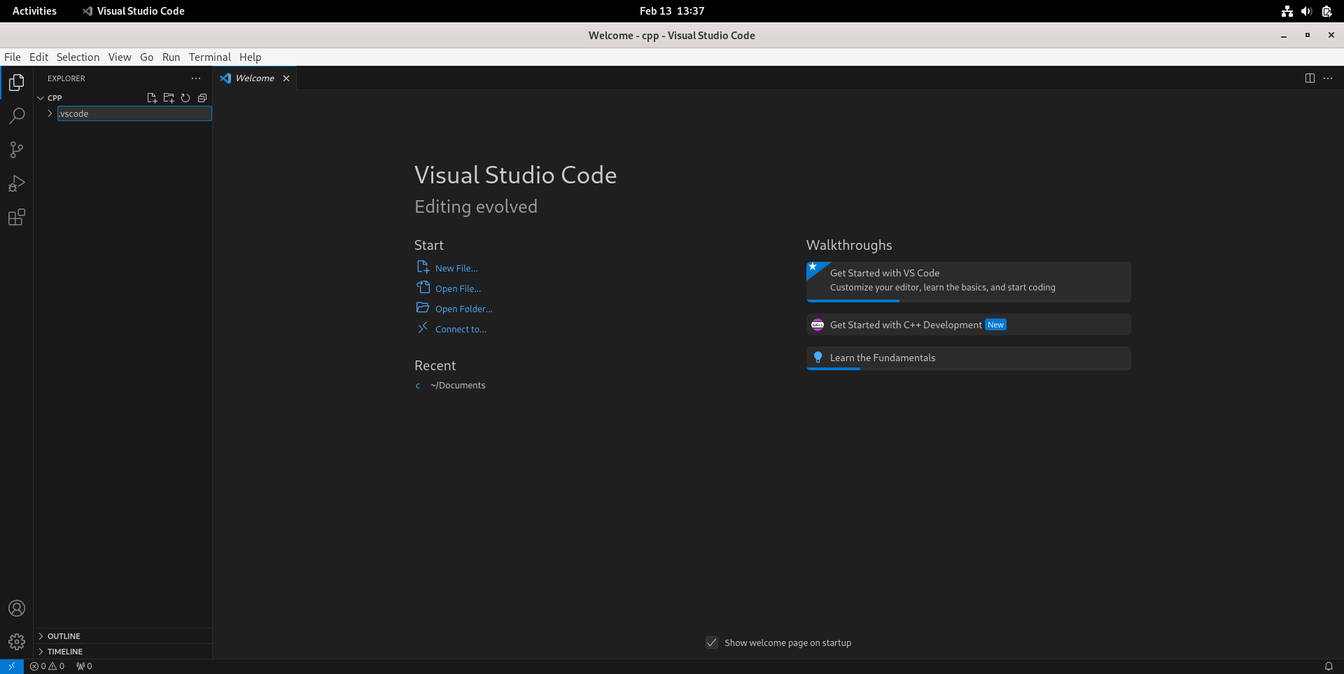Open the File menu

coord(13,57)
